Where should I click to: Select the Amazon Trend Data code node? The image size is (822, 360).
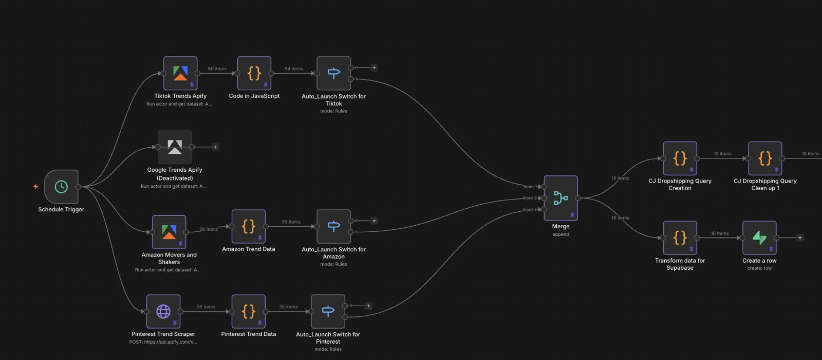(249, 226)
